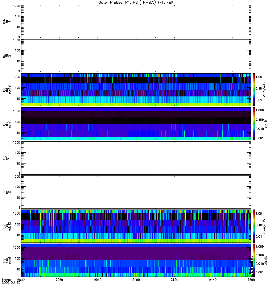The height and width of the screenshot is (290, 272).
Task: Click the "2120" time axis label
Action: pyautogui.click(x=174, y=279)
